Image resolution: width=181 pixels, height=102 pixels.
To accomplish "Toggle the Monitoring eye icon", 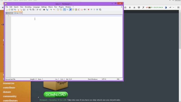I will (85, 10).
